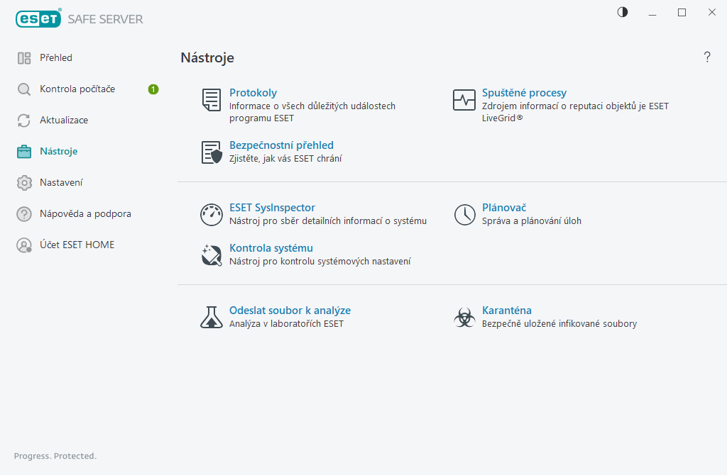This screenshot has height=475, width=727.
Task: Select Aktualizace in the sidebar
Action: coord(63,120)
